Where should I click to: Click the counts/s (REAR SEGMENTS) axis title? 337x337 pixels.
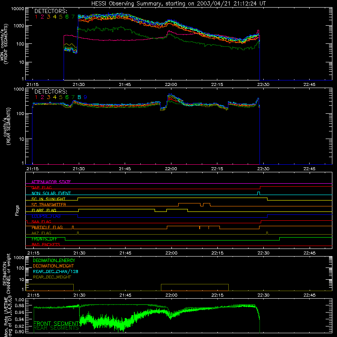tap(6, 126)
